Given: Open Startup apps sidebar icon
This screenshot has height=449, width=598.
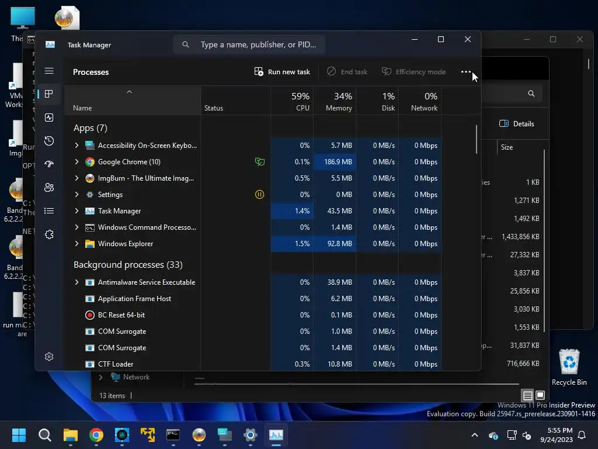Looking at the screenshot, I should click(49, 164).
